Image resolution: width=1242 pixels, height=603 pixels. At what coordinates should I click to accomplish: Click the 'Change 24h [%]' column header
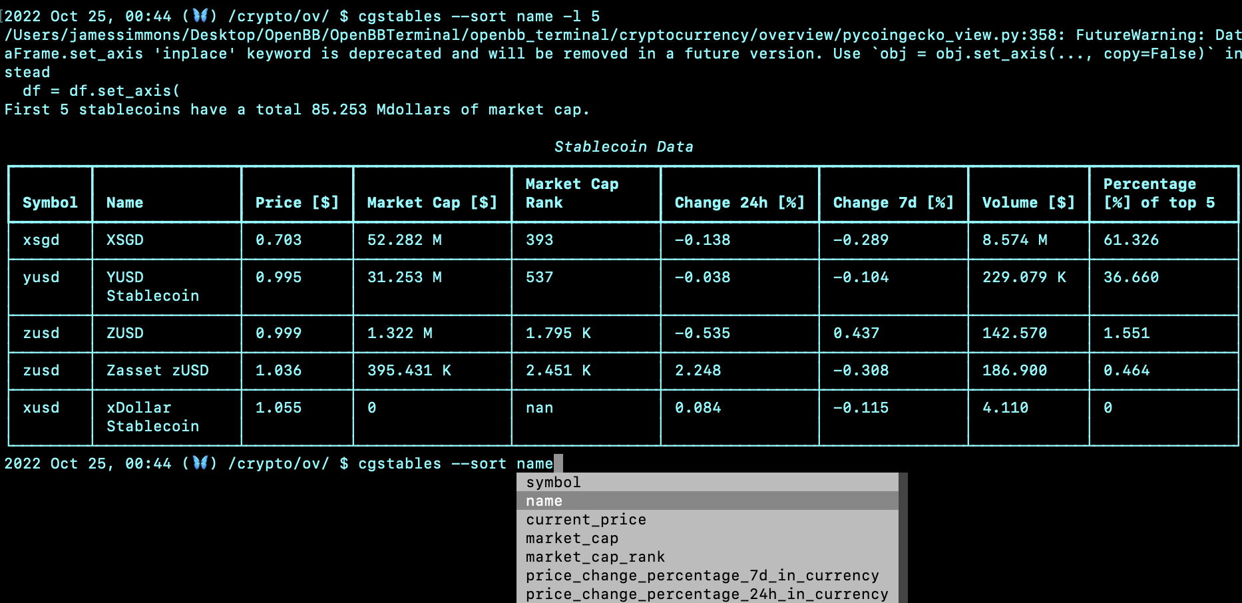(x=739, y=203)
